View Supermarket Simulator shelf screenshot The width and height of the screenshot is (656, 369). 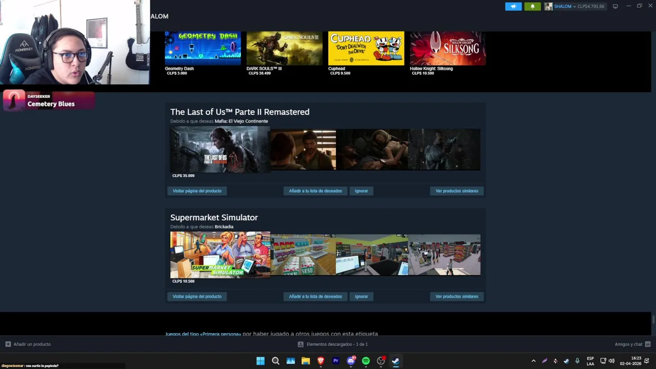[303, 255]
